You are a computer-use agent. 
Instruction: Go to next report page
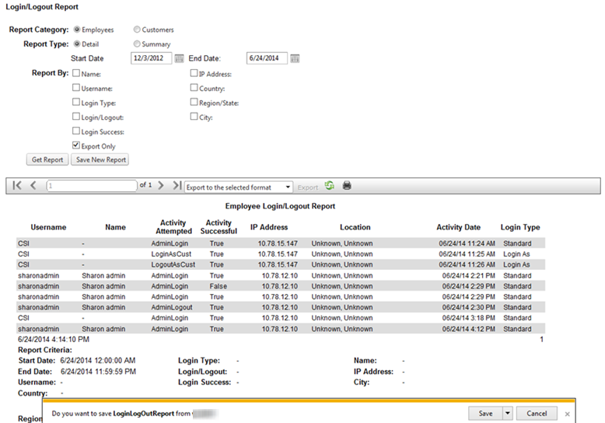(160, 187)
